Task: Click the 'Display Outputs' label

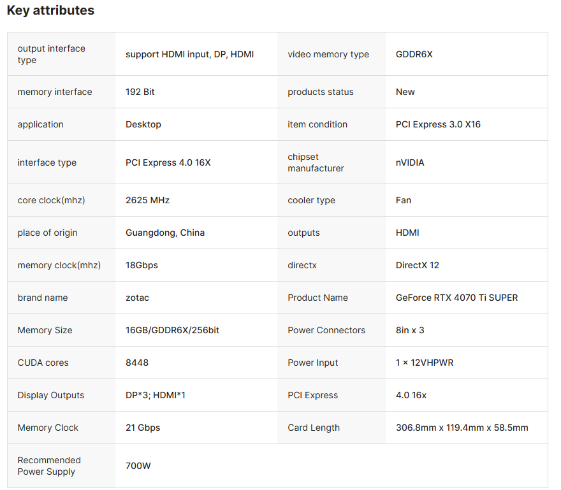Action: point(51,396)
